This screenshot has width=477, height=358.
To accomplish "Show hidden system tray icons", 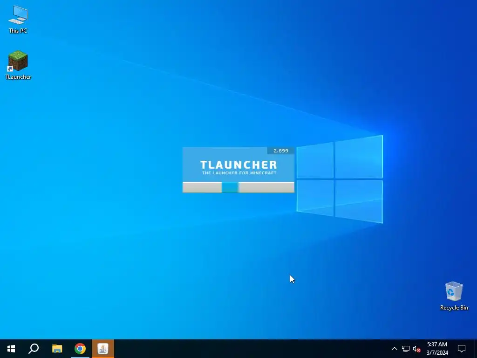I will pyautogui.click(x=394, y=349).
